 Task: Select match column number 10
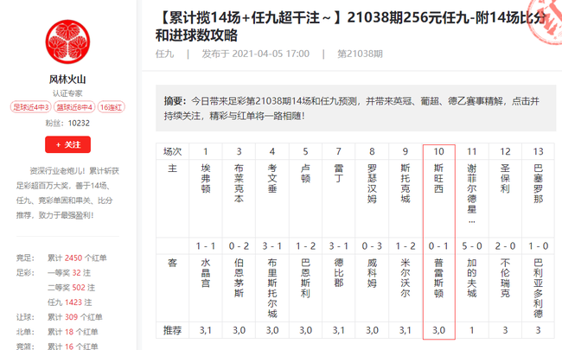tap(438, 151)
